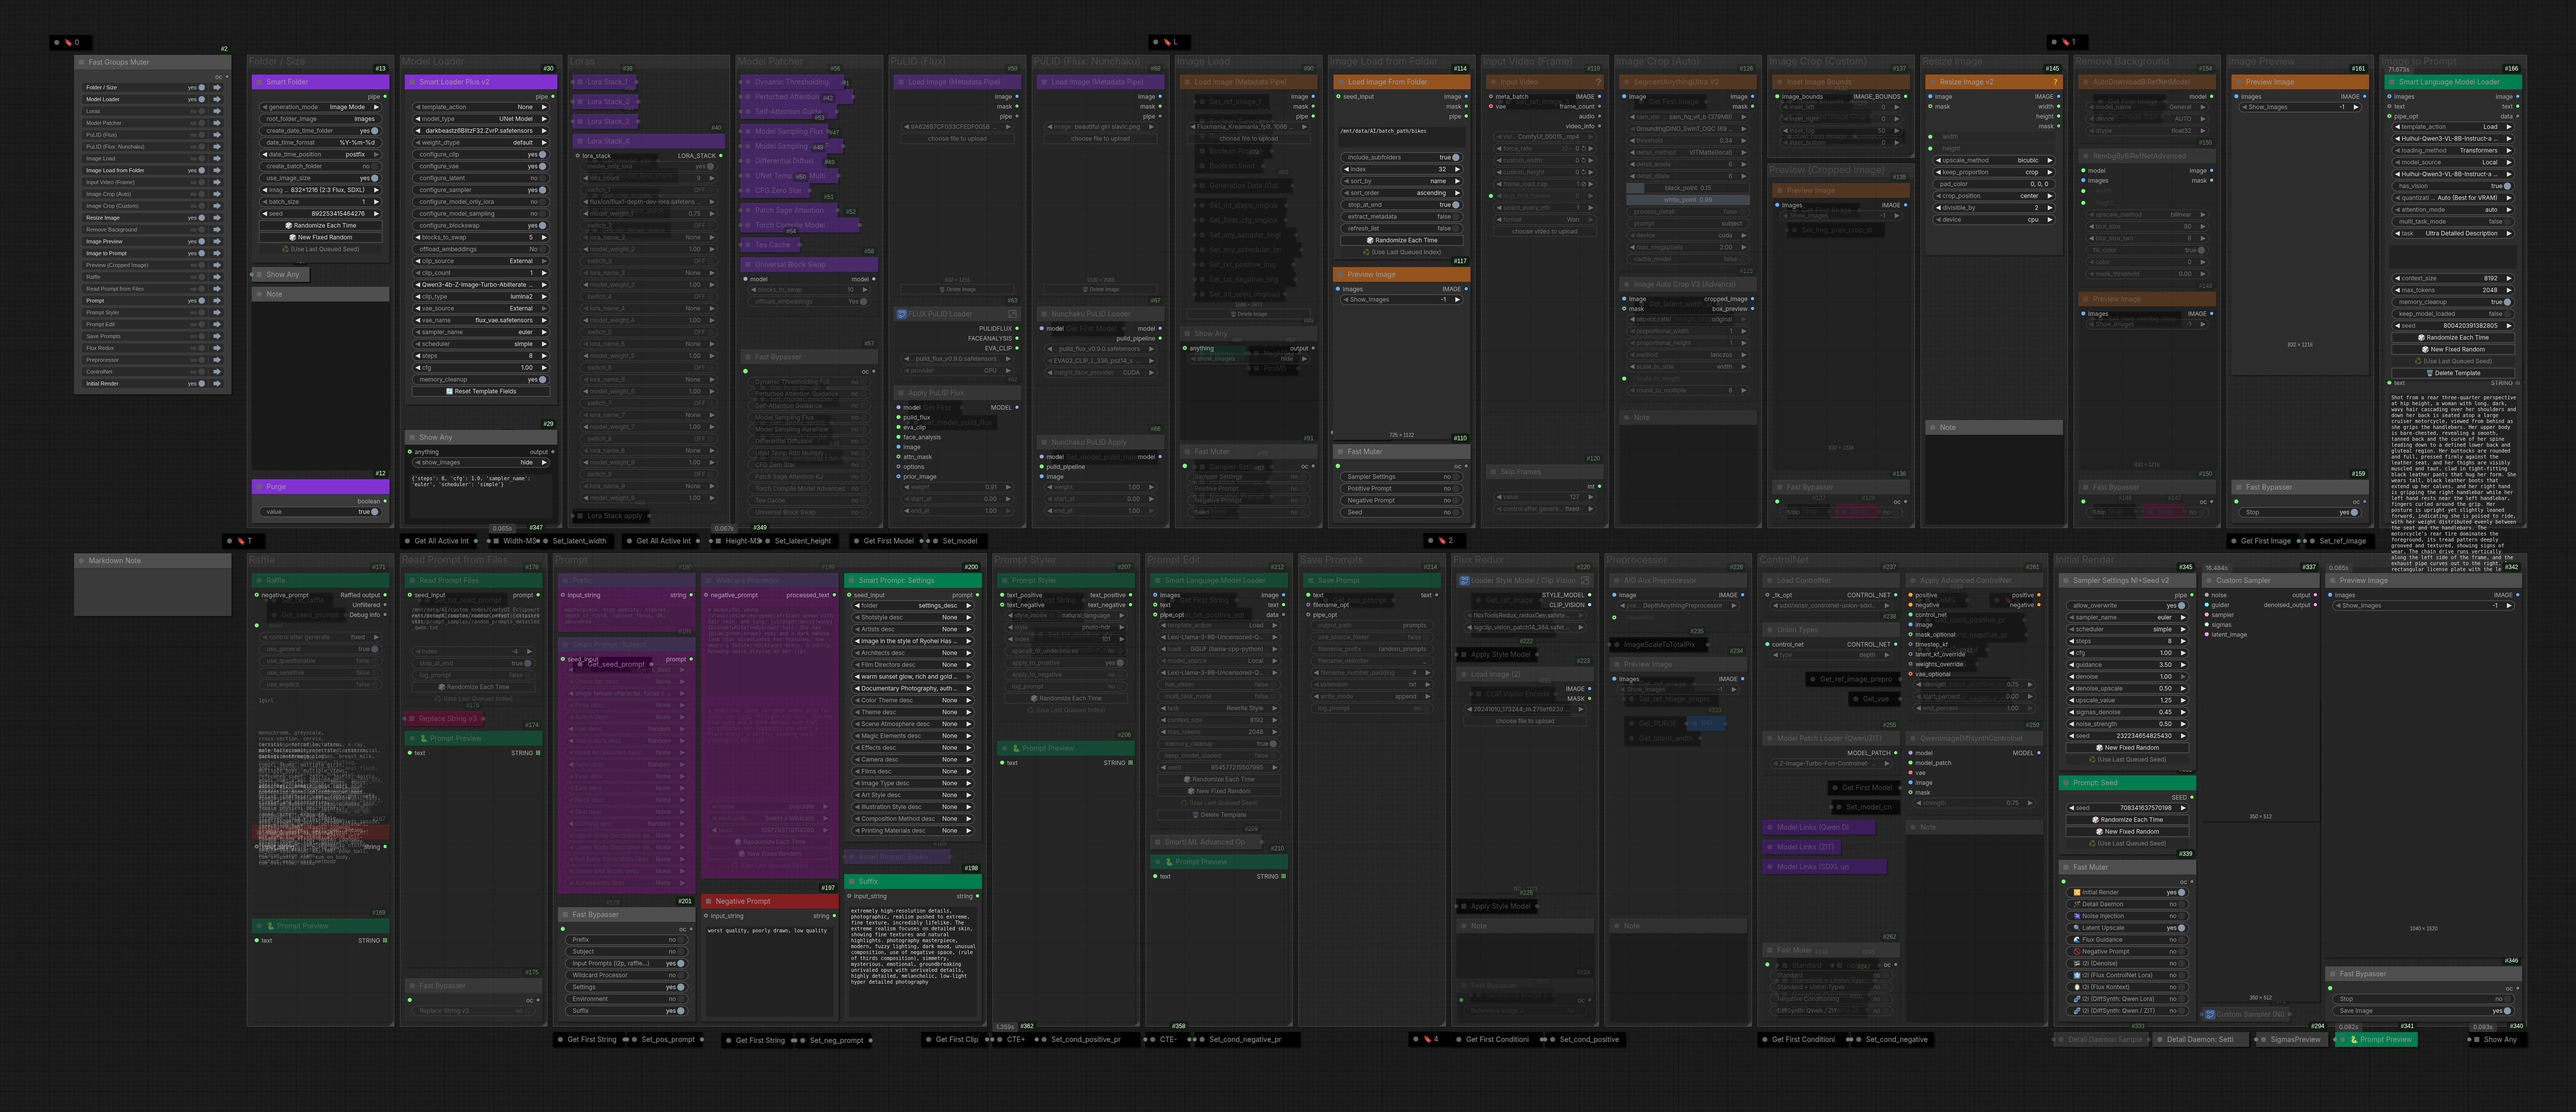This screenshot has width=2576, height=1112.
Task: Open the generation_mode dropdown in Smart Folder
Action: (x=321, y=107)
